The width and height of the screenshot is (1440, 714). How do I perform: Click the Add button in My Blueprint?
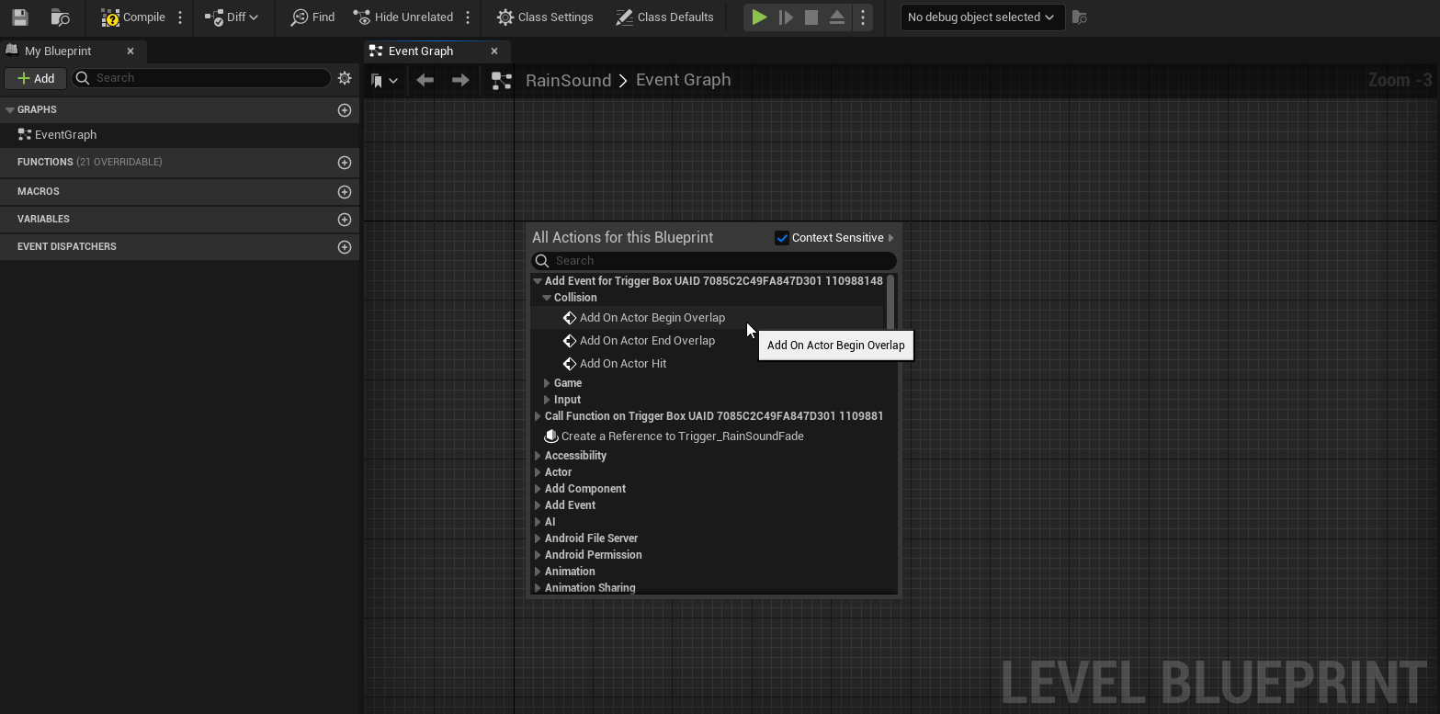[x=36, y=78]
